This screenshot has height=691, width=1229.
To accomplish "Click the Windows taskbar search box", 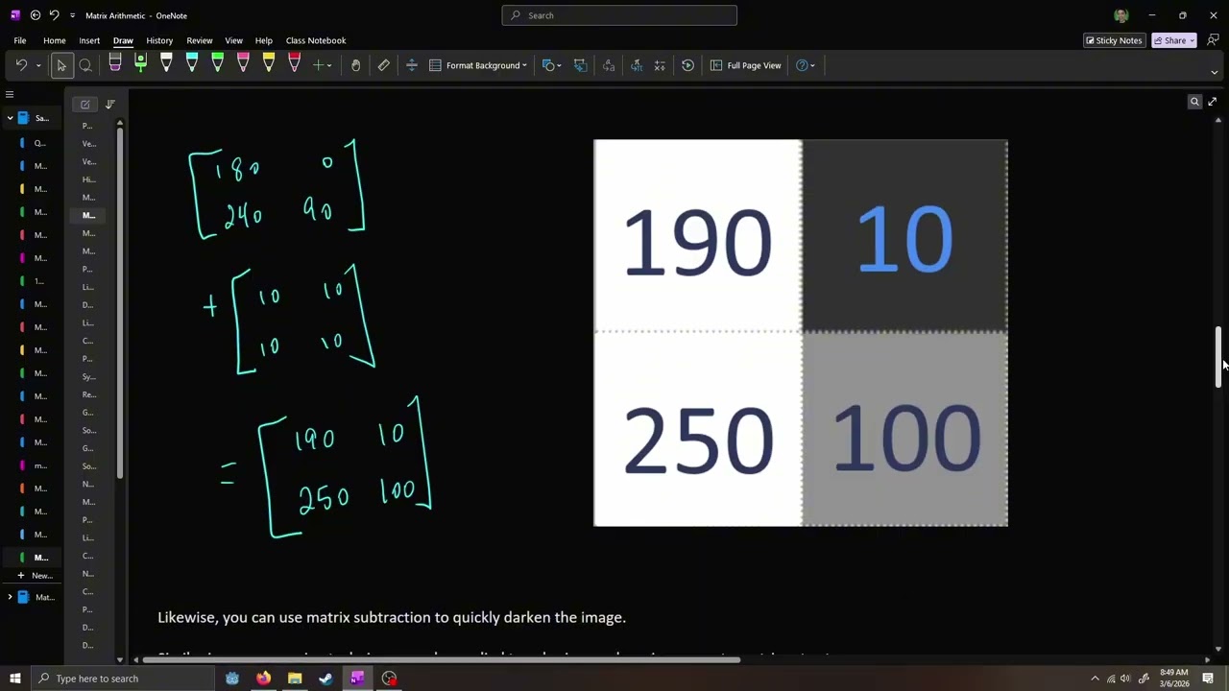I will [x=122, y=679].
